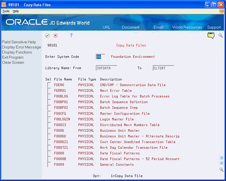Click the Sel field for F00LOGIN
Viewport: 226px width, 181px height.
(x=49, y=119)
